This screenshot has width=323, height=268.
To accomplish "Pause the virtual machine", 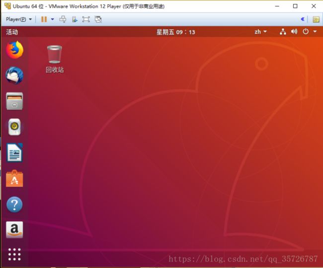I will pyautogui.click(x=44, y=19).
